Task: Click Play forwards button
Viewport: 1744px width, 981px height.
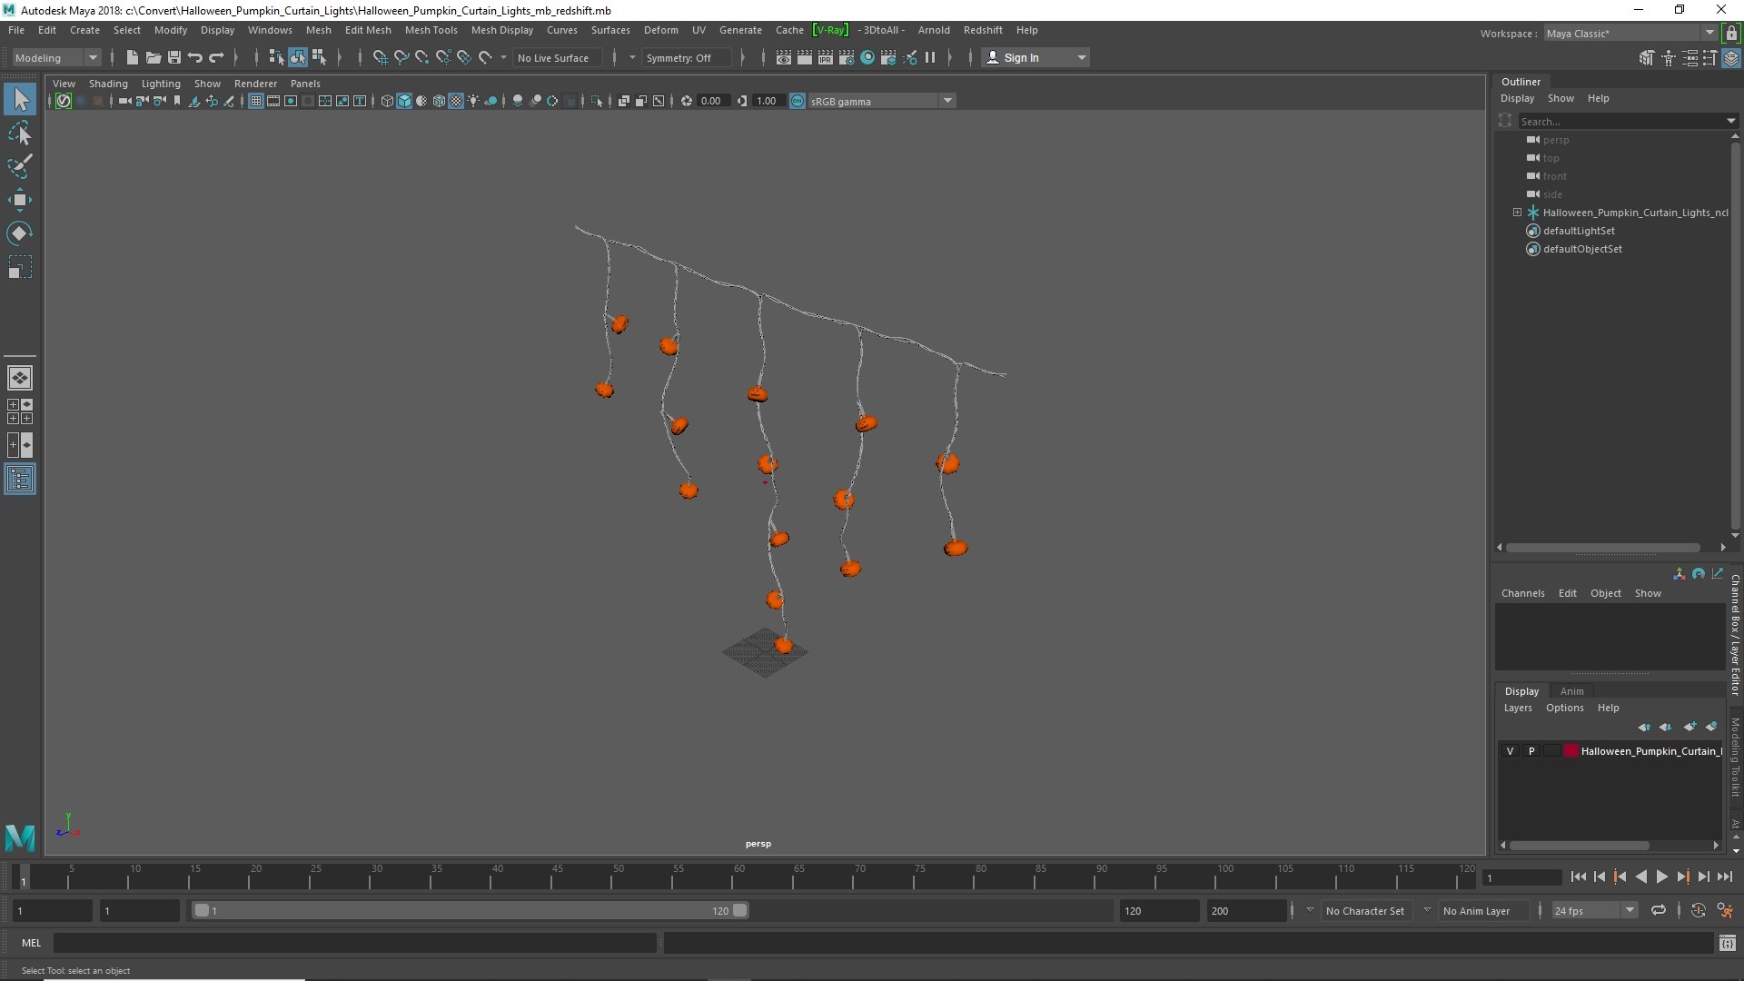Action: pos(1661,877)
